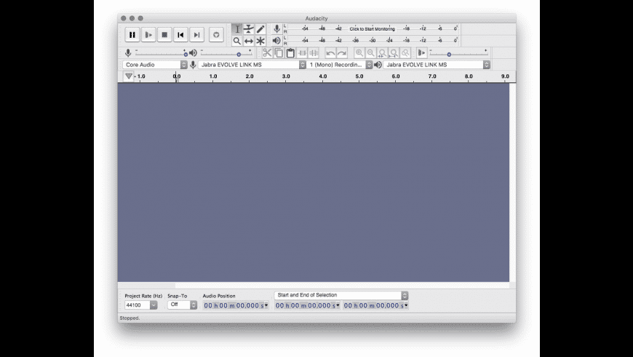Select the Zoom magnifier tool
This screenshot has width=633, height=357.
(237, 41)
